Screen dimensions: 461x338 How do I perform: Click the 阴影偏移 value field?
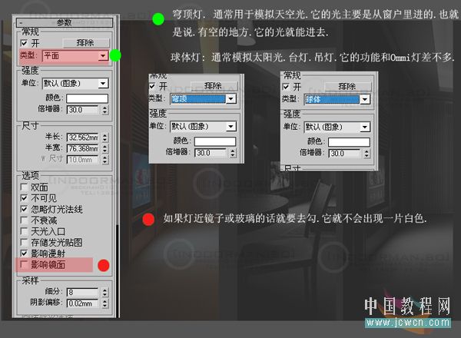click(x=83, y=303)
